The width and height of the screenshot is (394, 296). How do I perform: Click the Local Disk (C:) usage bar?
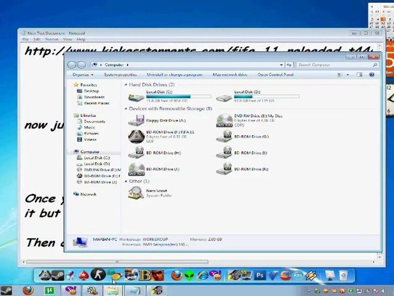point(179,96)
